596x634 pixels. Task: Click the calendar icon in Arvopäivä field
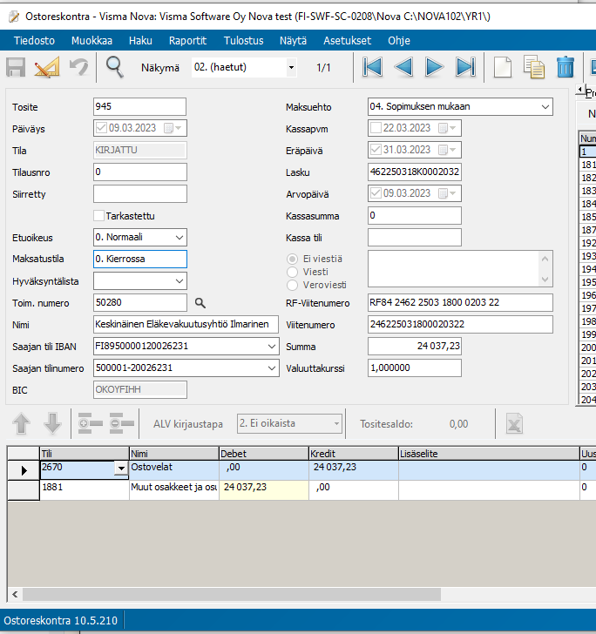point(443,193)
